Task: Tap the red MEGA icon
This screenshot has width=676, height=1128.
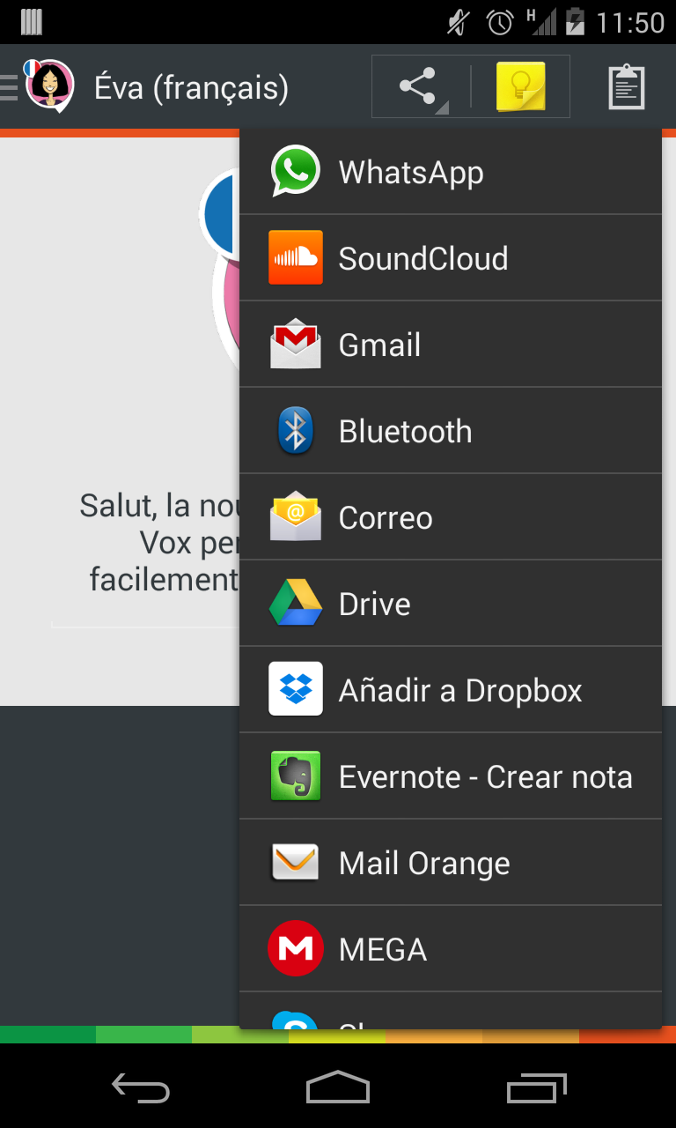Action: tap(296, 948)
